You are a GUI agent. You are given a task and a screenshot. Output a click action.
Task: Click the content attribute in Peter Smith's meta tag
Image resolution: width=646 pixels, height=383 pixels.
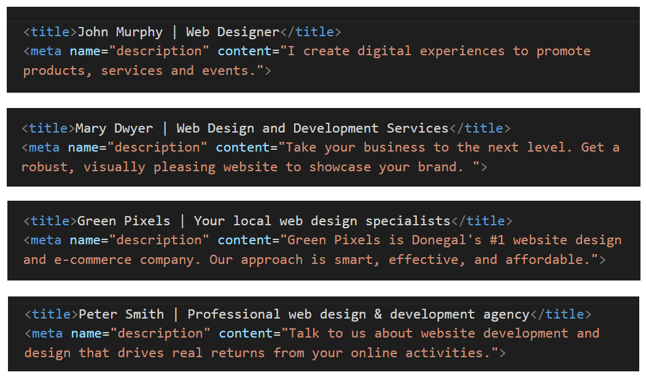click(246, 333)
